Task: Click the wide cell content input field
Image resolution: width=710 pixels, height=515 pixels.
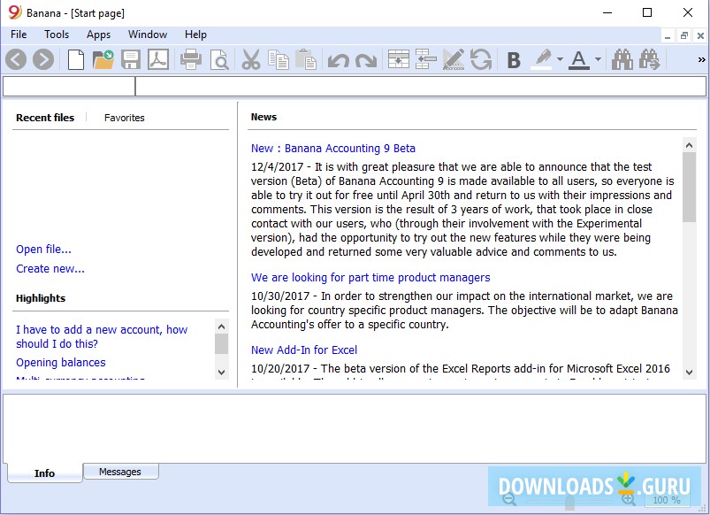Action: pos(421,86)
